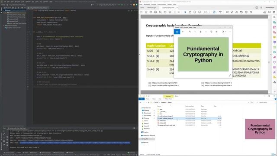Screen dimensions: 277x156
Task: Rotate the image in Photos window
Action: [x=211, y=32]
